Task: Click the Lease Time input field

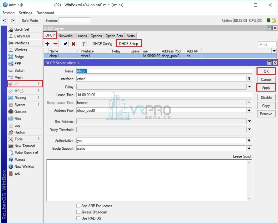Action: pos(164,95)
